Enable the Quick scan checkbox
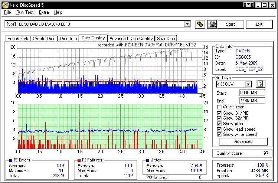 [x=219, y=107]
